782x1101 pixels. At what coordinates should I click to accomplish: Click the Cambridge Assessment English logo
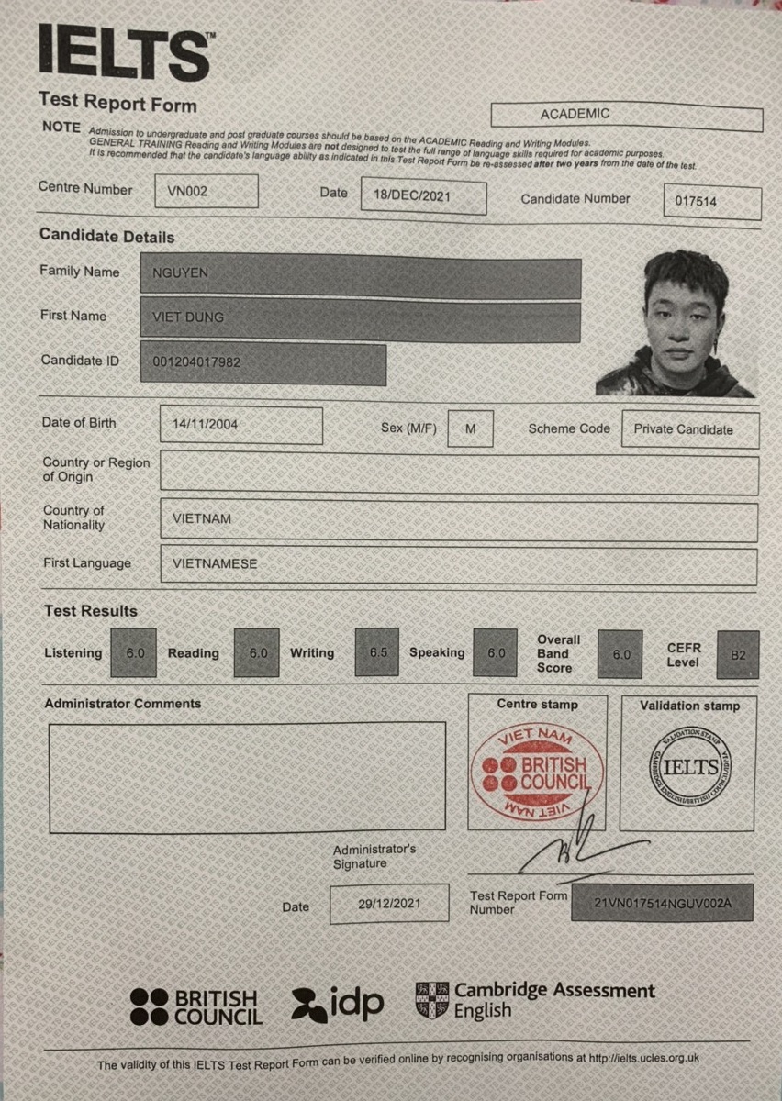pyautogui.click(x=535, y=1001)
